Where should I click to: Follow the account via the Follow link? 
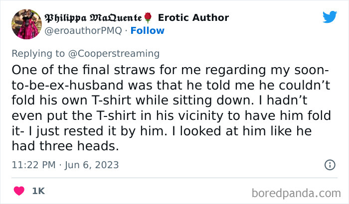tap(147, 30)
